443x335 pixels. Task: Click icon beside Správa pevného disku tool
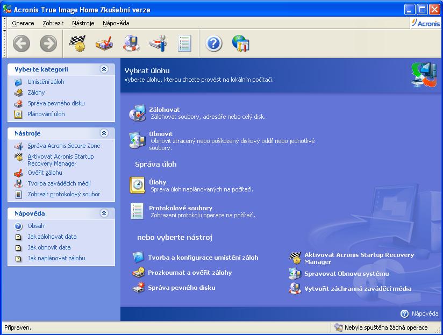click(x=139, y=288)
